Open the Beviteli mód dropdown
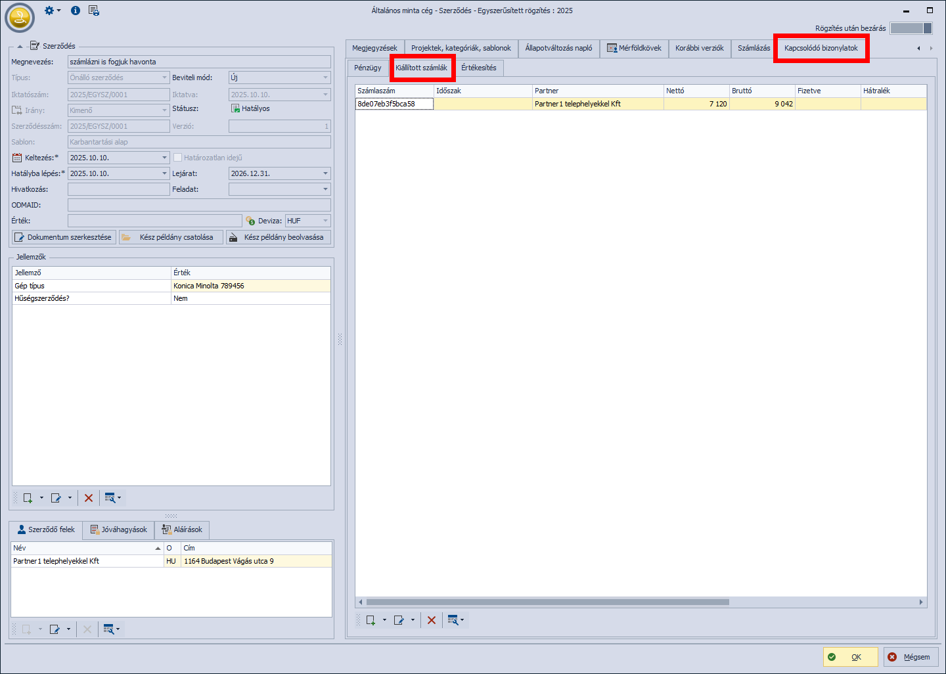This screenshot has height=674, width=946. pos(325,78)
